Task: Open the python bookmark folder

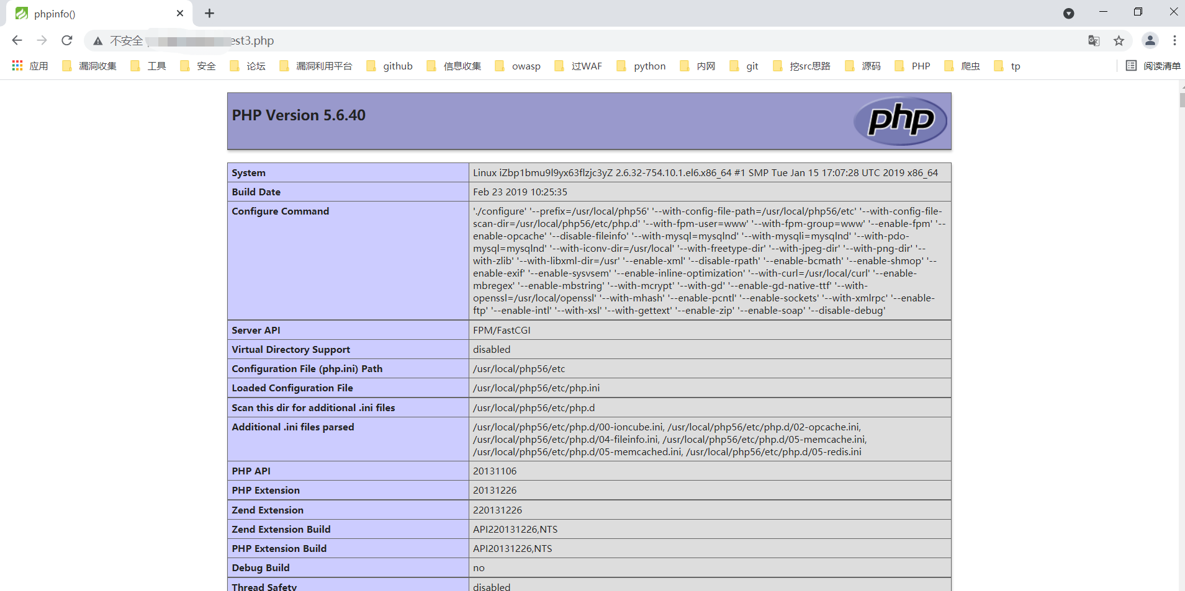Action: point(641,66)
